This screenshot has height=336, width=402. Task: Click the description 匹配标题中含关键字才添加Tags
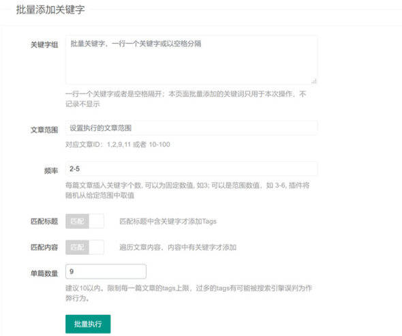168,222
